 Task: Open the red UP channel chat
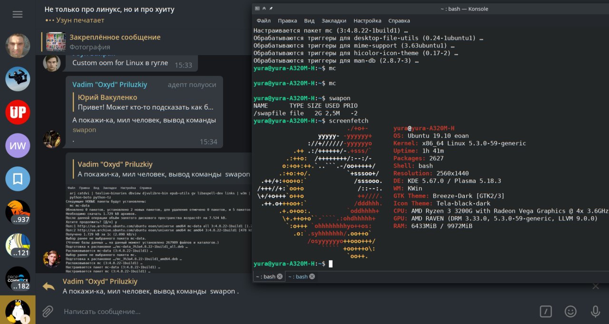point(18,112)
